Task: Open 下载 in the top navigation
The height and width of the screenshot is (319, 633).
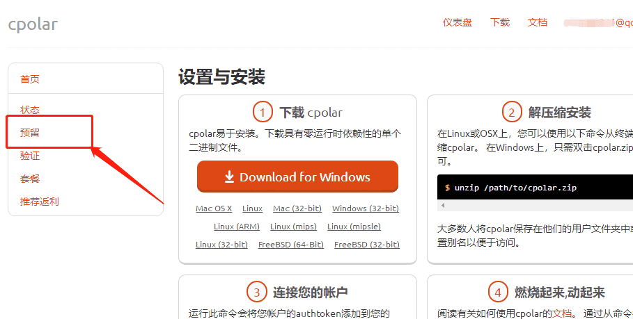Action: pyautogui.click(x=500, y=22)
